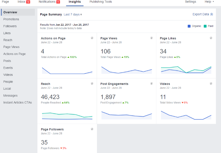Click the Post Engagements line chart
Viewport: 221px width, 153px height.
(127, 115)
